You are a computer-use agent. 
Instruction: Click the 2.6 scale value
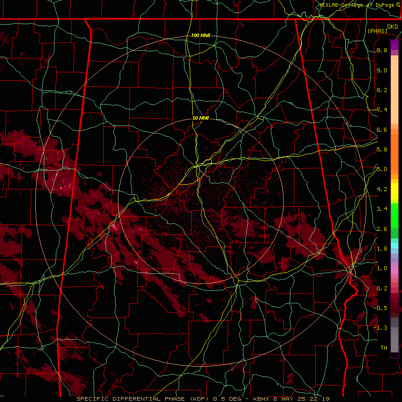tap(382, 229)
